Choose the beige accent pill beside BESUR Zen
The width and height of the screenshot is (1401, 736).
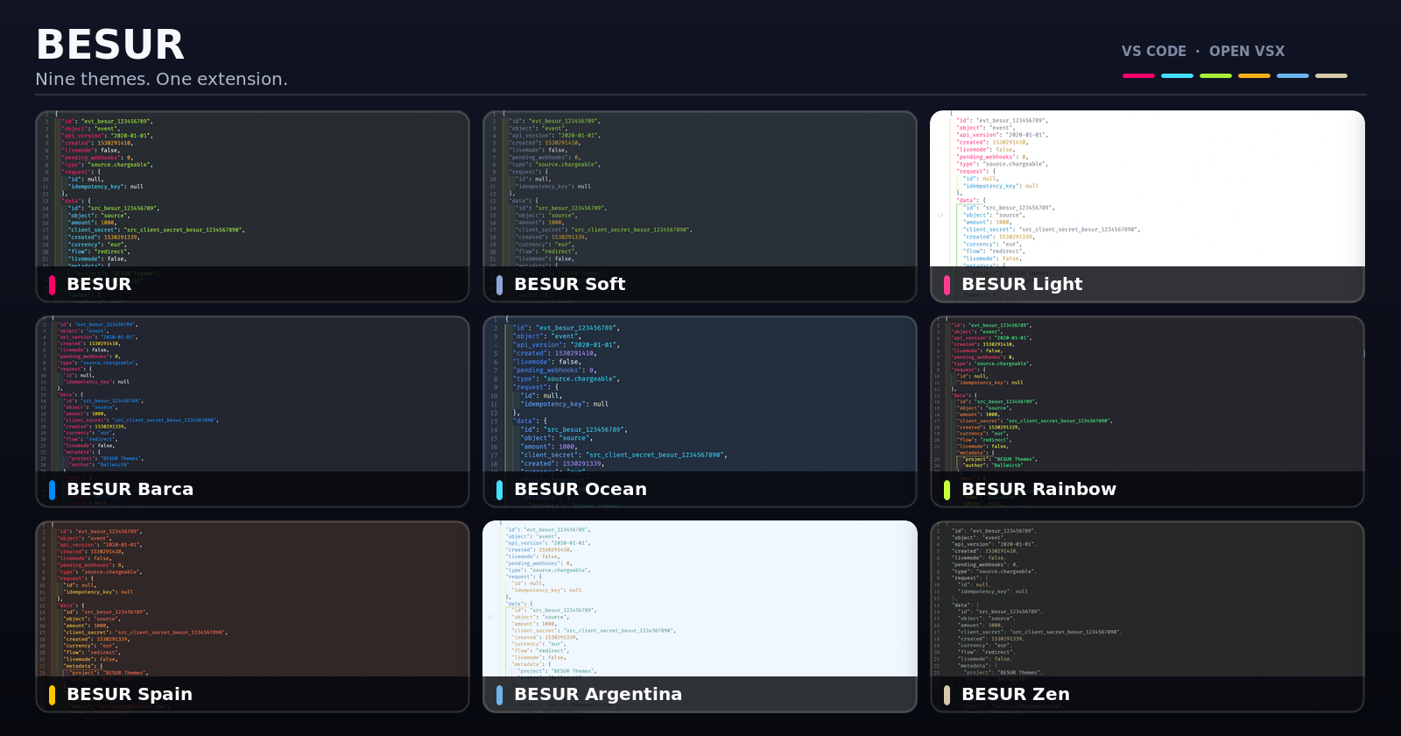[x=947, y=695]
